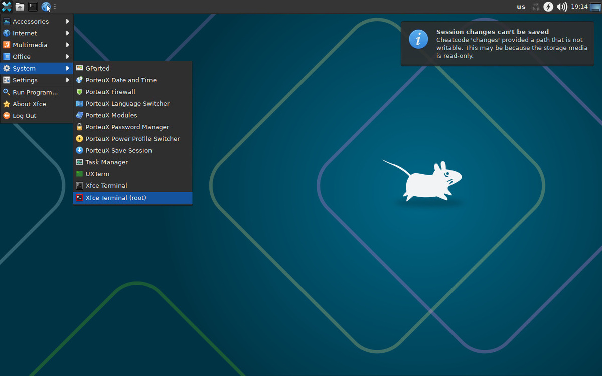
Task: Launch the terminal emulator from the panel
Action: point(33,7)
